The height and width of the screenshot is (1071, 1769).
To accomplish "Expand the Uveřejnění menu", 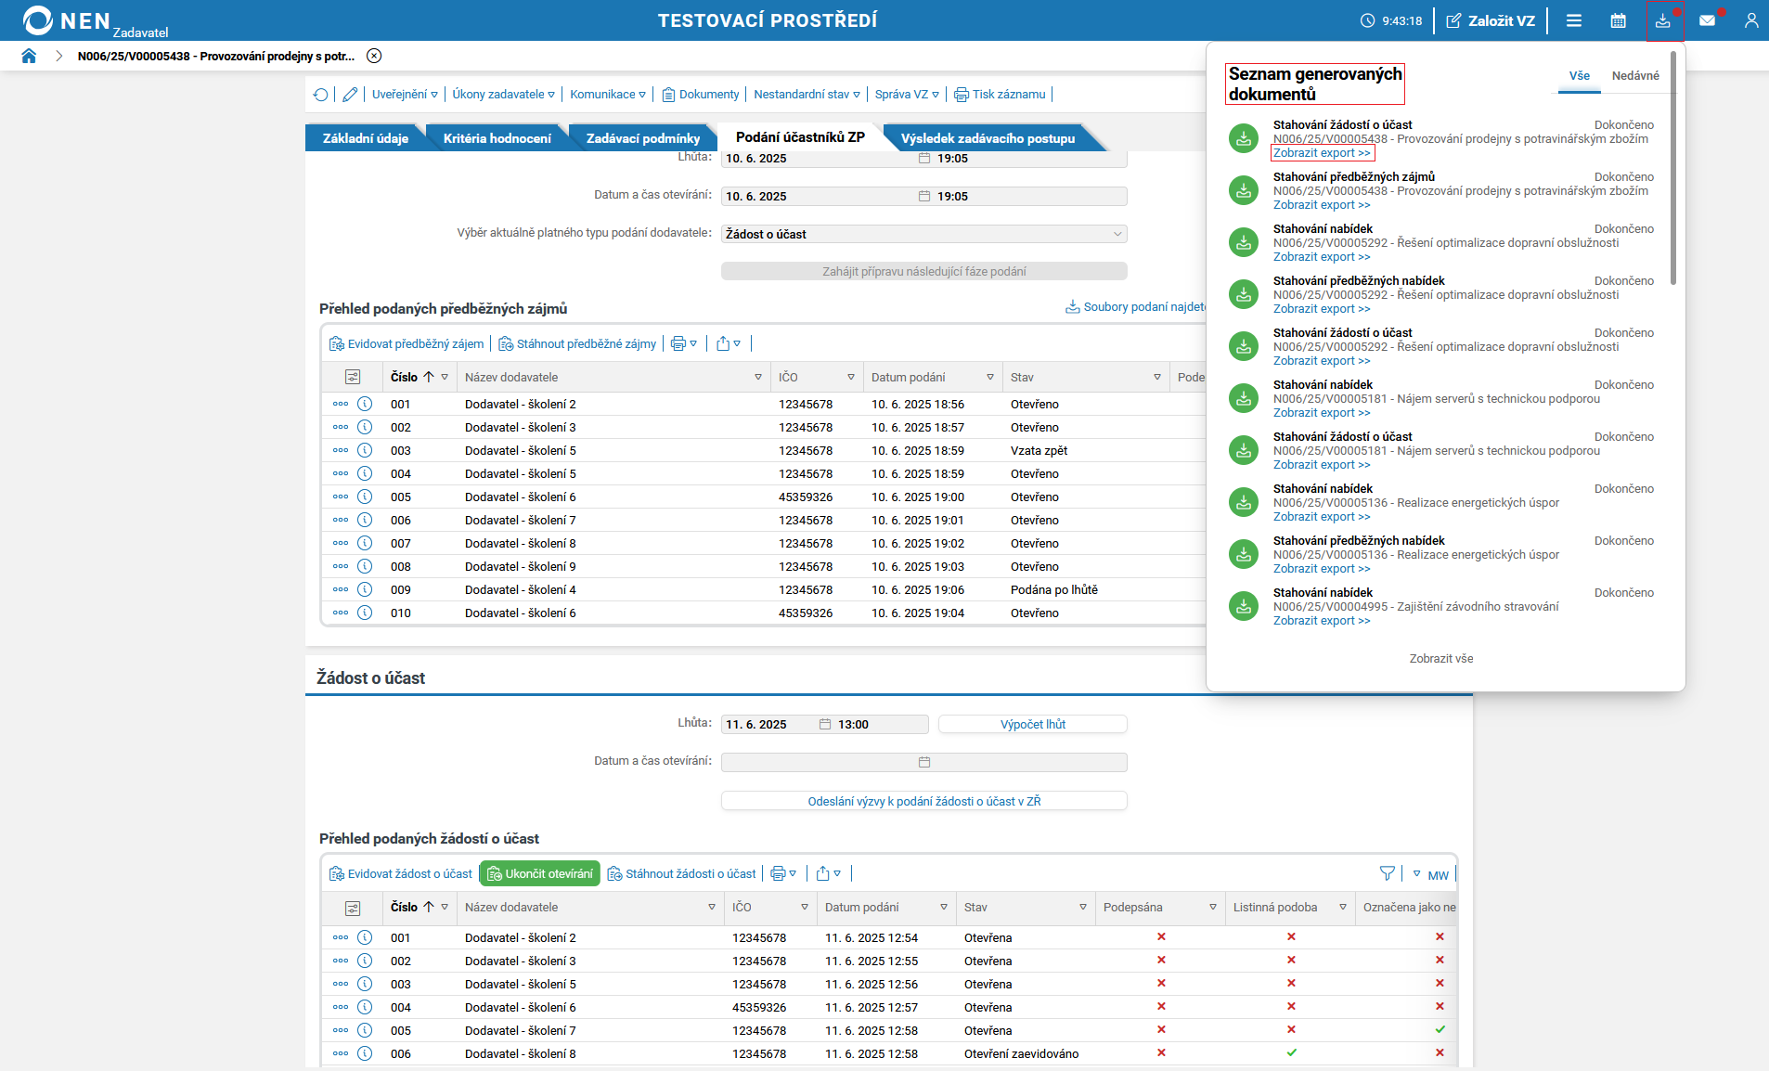I will pos(405,95).
